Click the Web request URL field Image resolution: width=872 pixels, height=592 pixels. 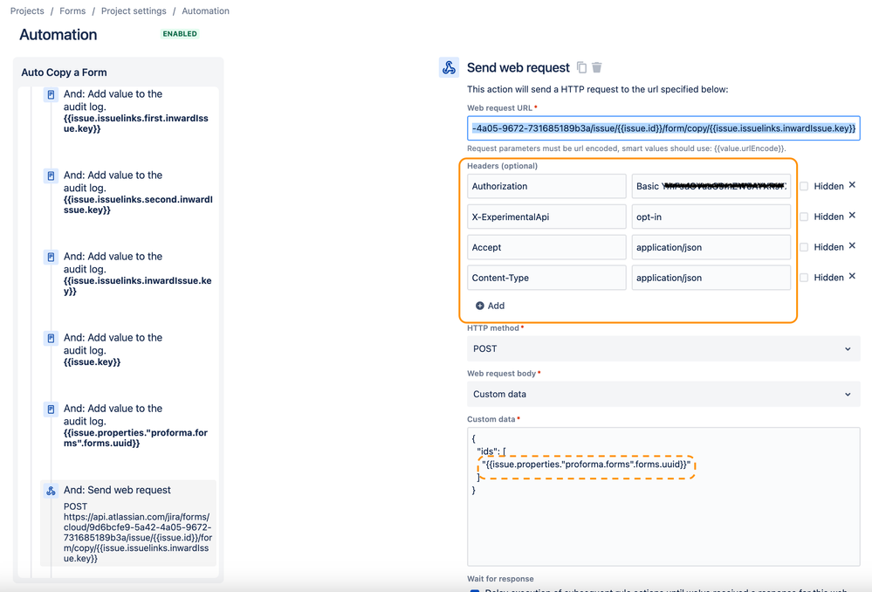663,128
